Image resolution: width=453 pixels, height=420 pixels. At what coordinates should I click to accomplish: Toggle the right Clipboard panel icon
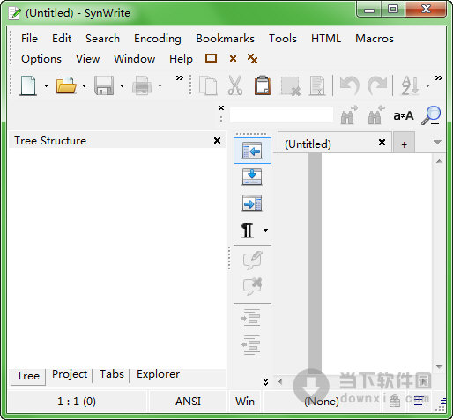coord(252,203)
